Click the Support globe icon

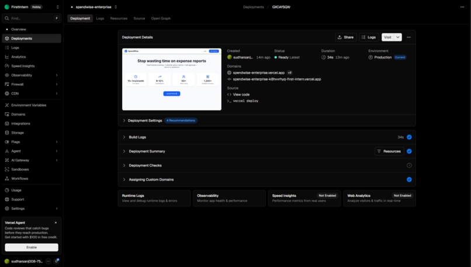pos(7,199)
